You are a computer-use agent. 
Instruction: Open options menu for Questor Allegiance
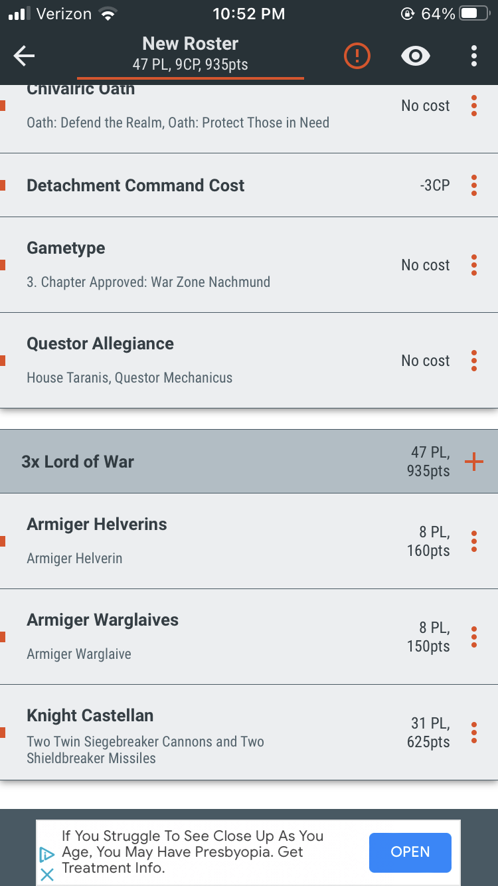(x=474, y=361)
